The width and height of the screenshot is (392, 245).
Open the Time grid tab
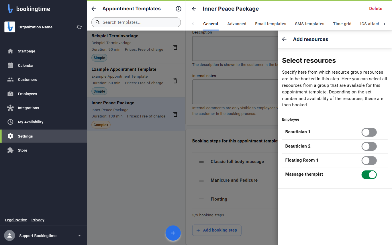342,24
